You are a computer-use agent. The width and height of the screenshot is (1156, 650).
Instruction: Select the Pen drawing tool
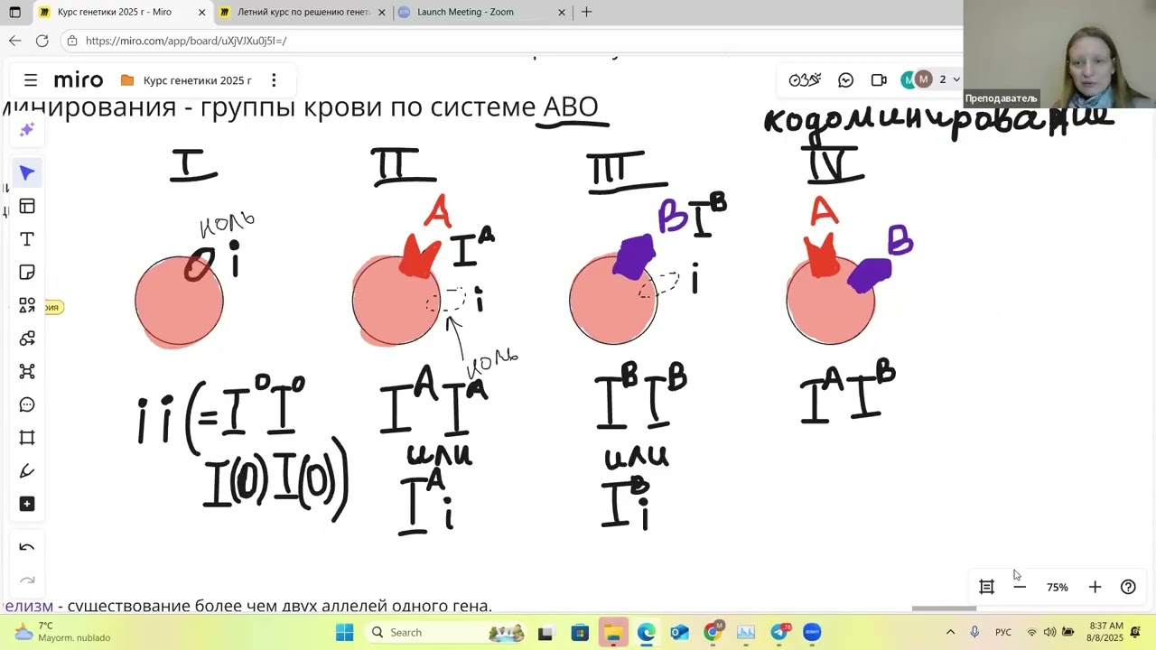pyautogui.click(x=27, y=470)
